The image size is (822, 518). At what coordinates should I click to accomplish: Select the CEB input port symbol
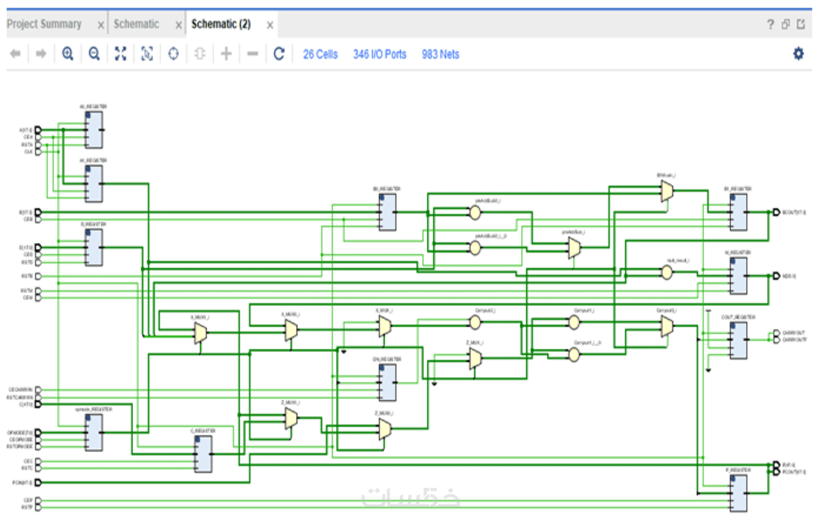[38, 219]
